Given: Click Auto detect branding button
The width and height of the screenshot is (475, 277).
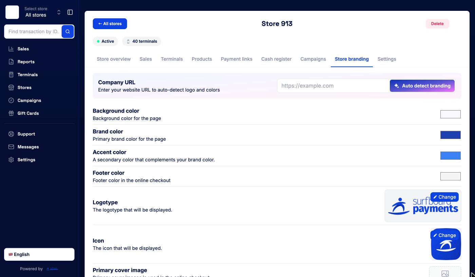Looking at the screenshot, I should pyautogui.click(x=422, y=86).
